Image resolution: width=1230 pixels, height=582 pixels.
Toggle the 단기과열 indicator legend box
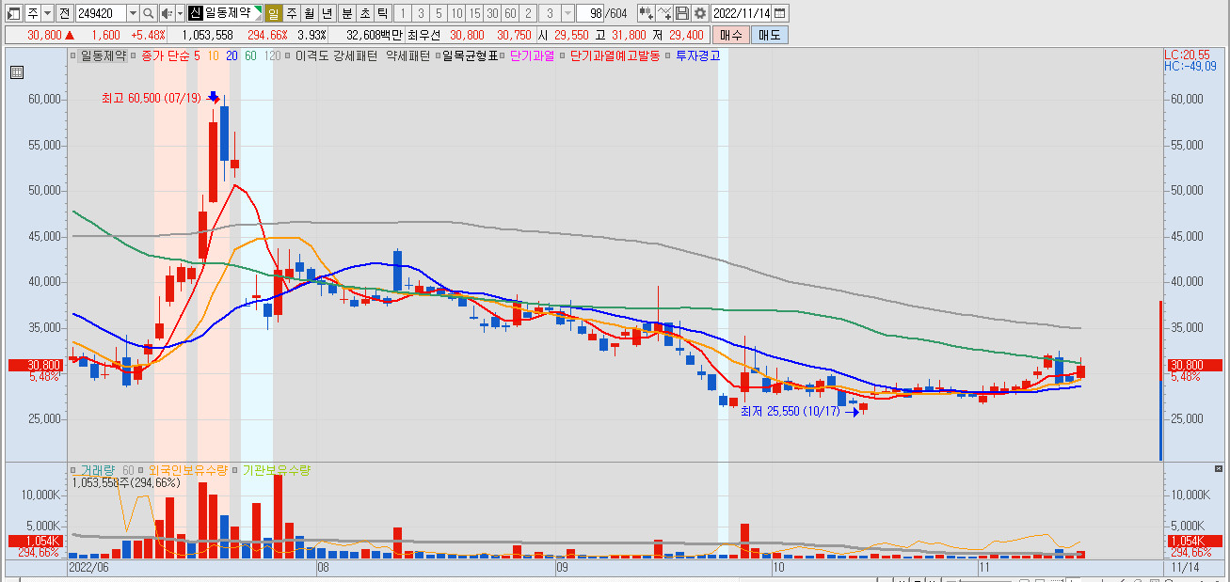click(x=504, y=56)
